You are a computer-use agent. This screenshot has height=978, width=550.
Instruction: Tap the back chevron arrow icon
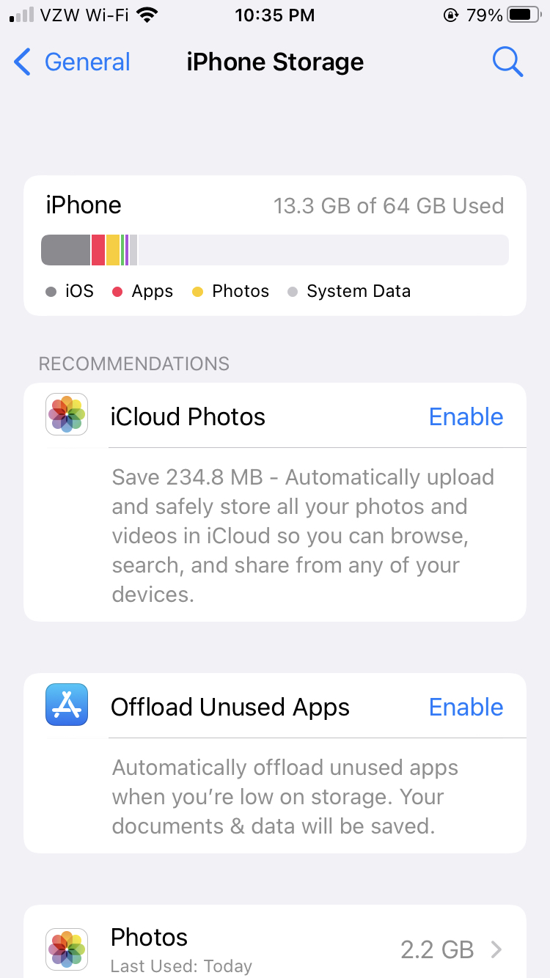coord(23,62)
